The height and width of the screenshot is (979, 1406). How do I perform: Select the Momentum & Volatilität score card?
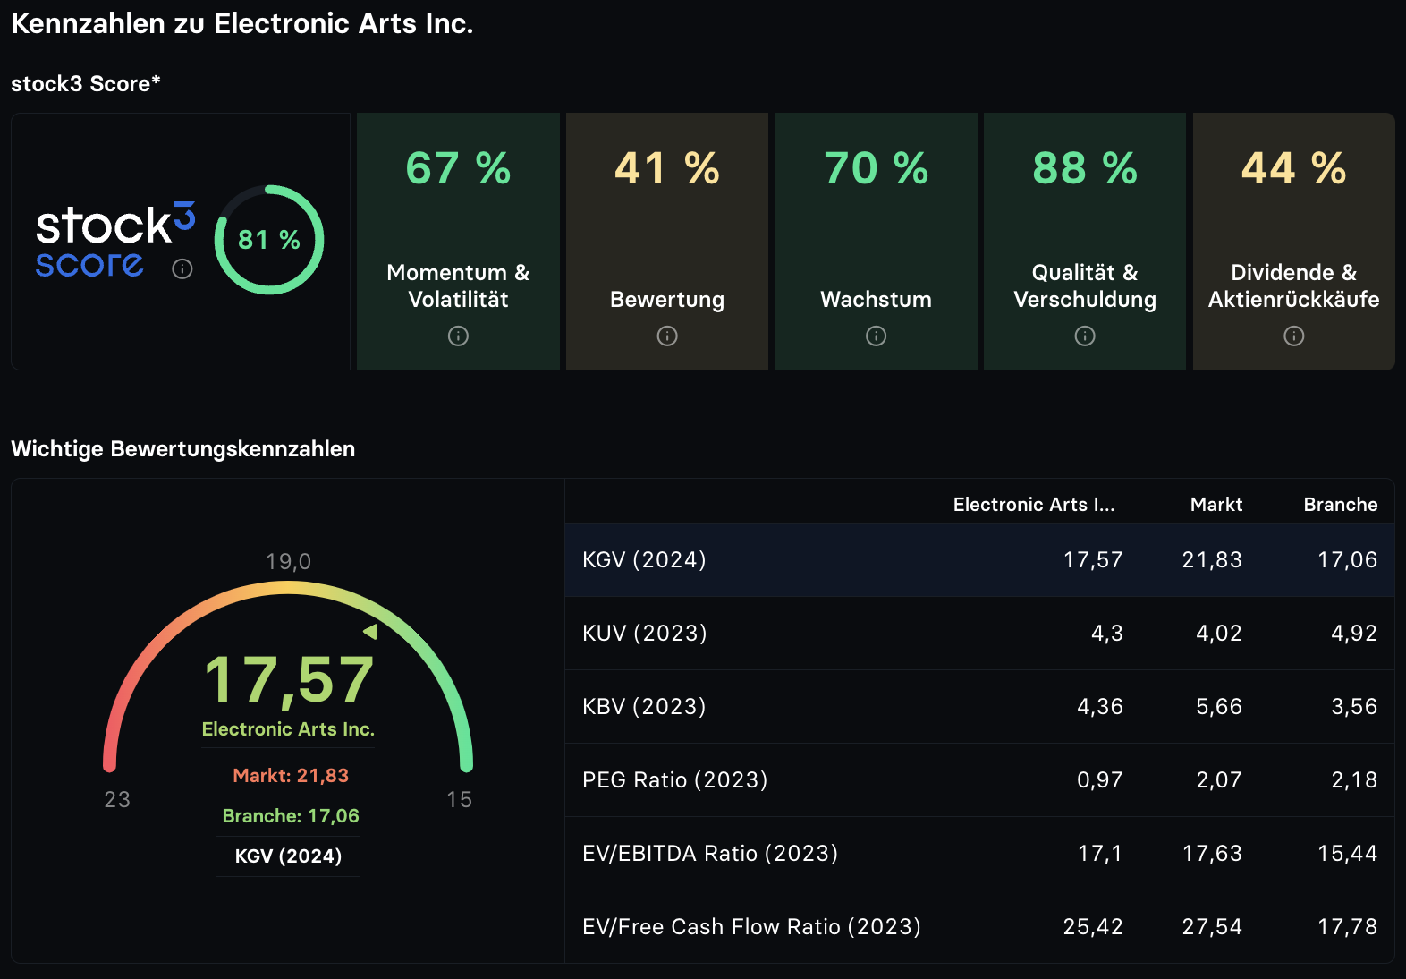(458, 242)
